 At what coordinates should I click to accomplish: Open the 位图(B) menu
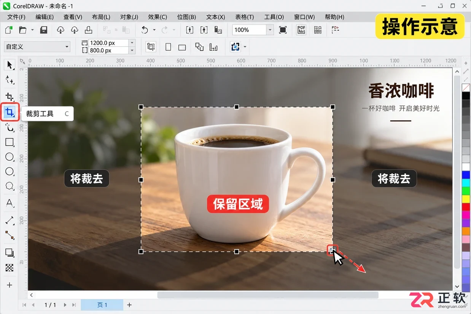(x=186, y=17)
